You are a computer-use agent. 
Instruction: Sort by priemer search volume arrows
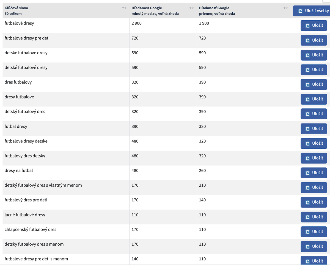(285, 8)
